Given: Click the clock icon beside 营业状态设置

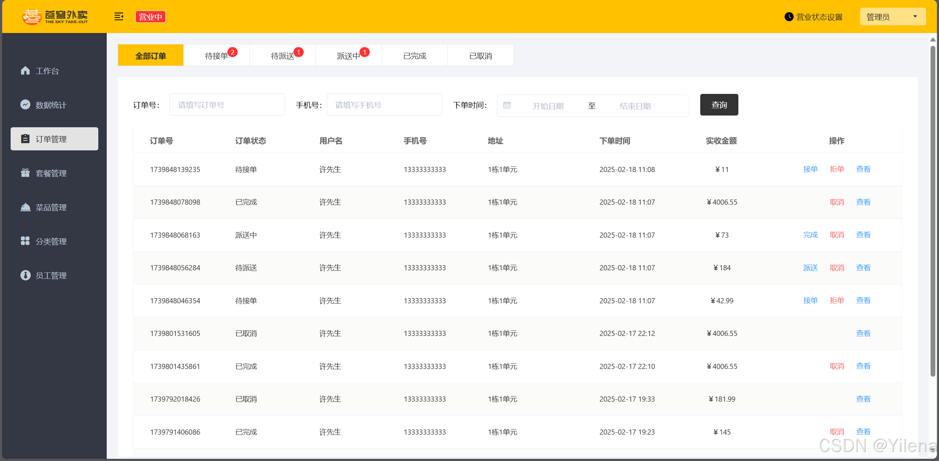Looking at the screenshot, I should coord(789,17).
